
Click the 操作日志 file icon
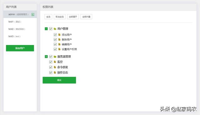(55, 72)
